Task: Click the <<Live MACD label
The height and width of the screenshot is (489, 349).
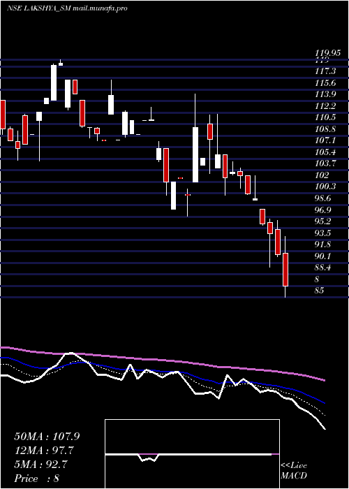Action: [294, 470]
